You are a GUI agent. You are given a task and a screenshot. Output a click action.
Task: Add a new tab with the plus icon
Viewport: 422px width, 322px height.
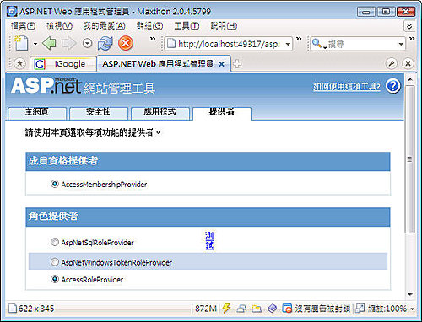(x=237, y=64)
